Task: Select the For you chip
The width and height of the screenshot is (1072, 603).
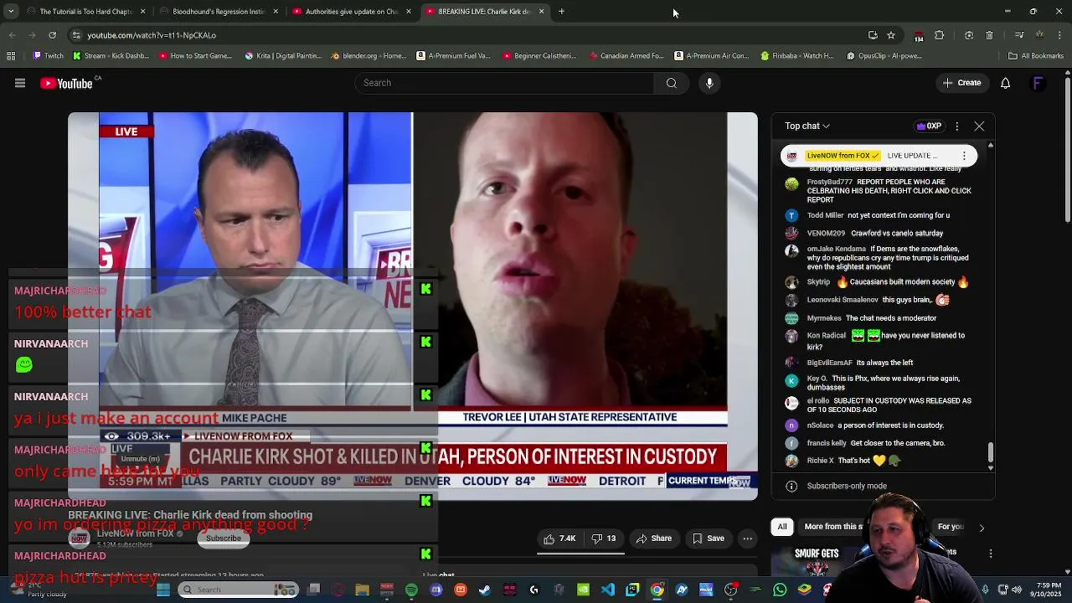Action: 951,527
